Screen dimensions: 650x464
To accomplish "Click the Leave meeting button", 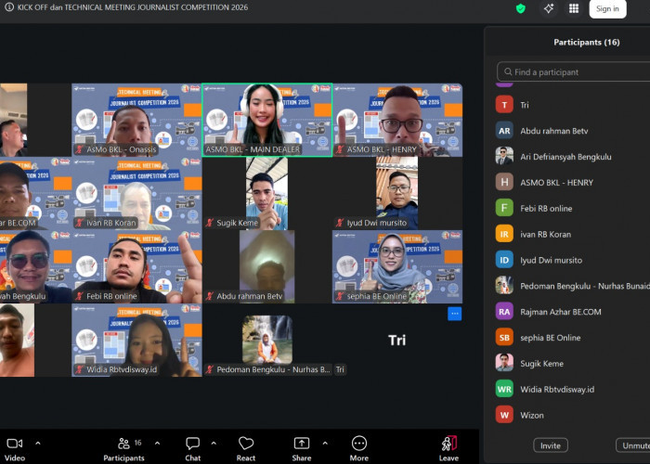I will (x=448, y=449).
